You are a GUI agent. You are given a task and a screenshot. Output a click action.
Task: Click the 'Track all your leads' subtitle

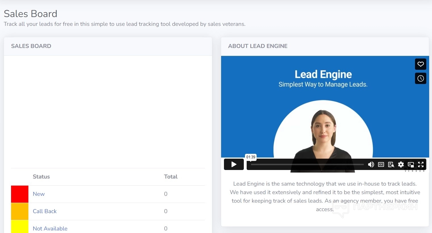click(x=125, y=24)
